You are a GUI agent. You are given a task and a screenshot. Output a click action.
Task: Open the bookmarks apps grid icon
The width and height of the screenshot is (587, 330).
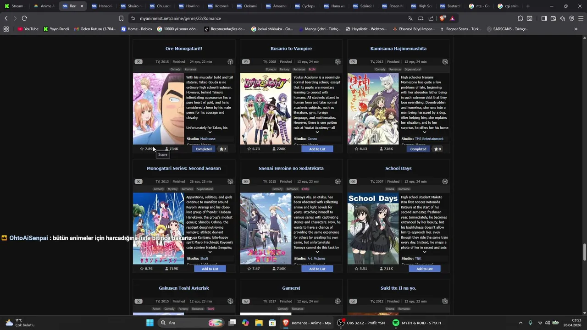tap(6, 29)
